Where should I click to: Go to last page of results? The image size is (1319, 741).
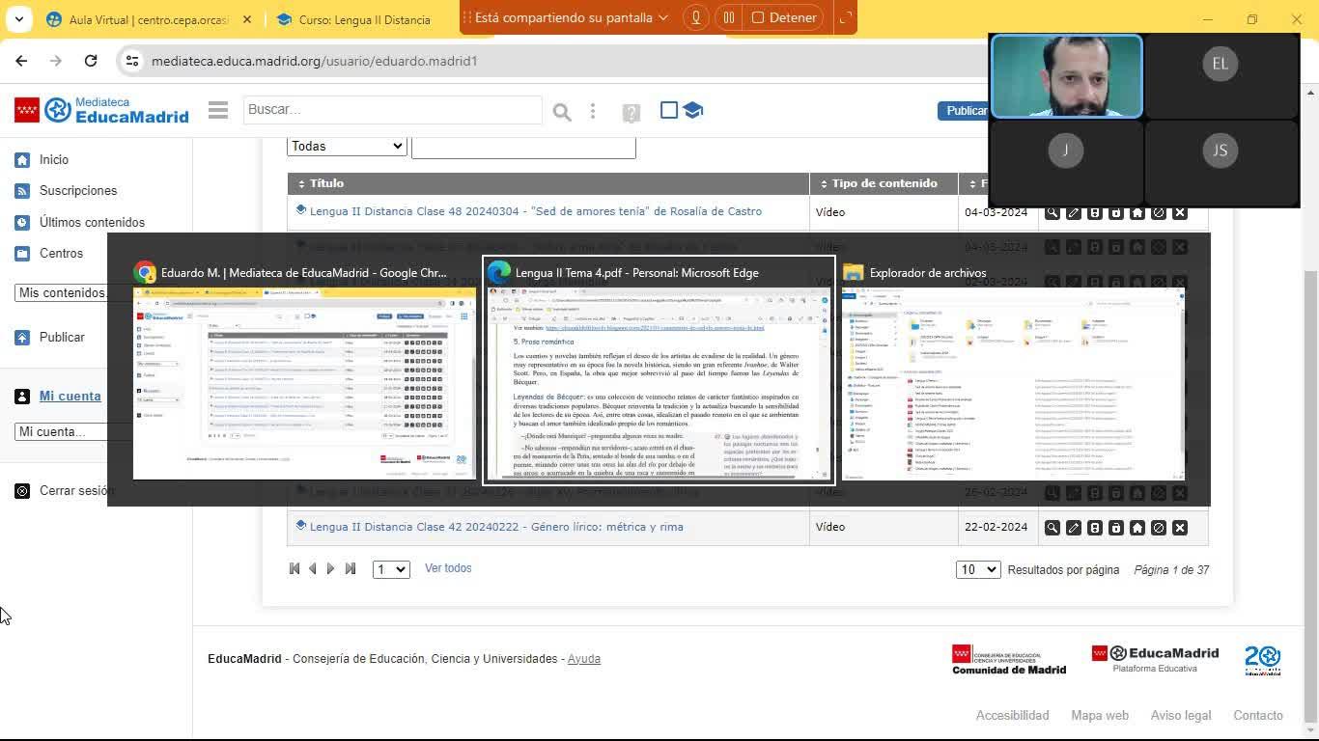[x=351, y=569]
